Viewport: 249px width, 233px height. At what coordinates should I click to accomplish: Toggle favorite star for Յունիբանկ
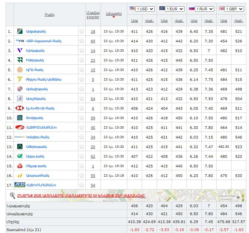click(81, 118)
